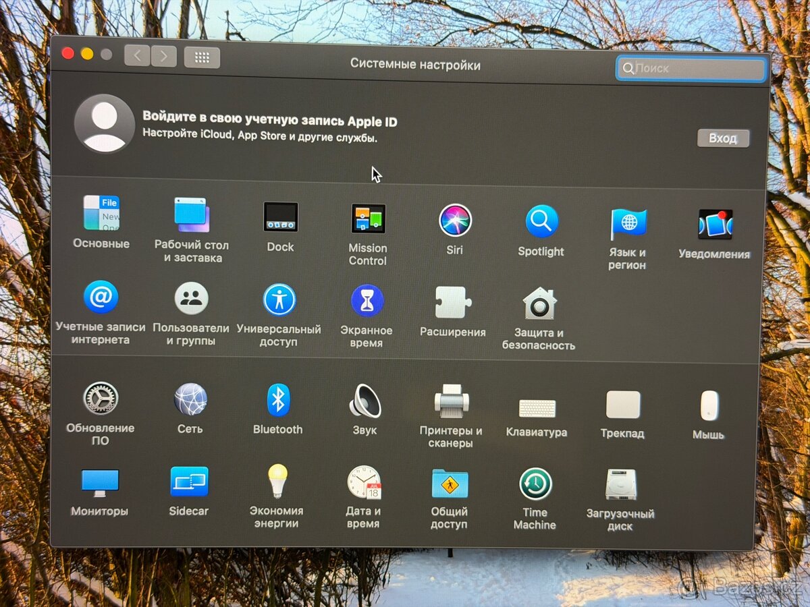810x607 pixels.
Task: Click the back navigation arrow
Action: 137,56
